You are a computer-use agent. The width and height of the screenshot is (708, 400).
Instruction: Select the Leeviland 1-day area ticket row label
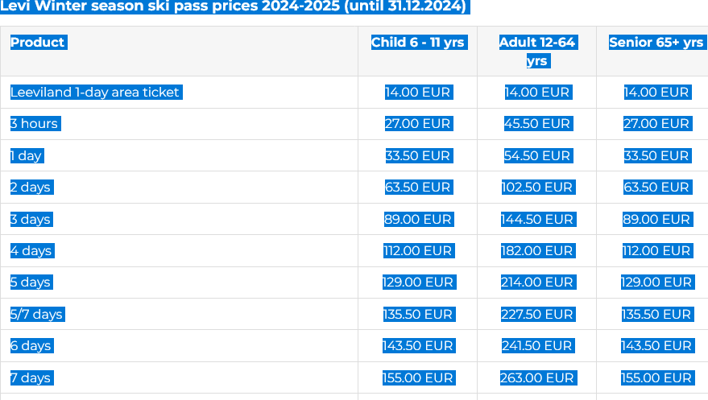point(96,92)
